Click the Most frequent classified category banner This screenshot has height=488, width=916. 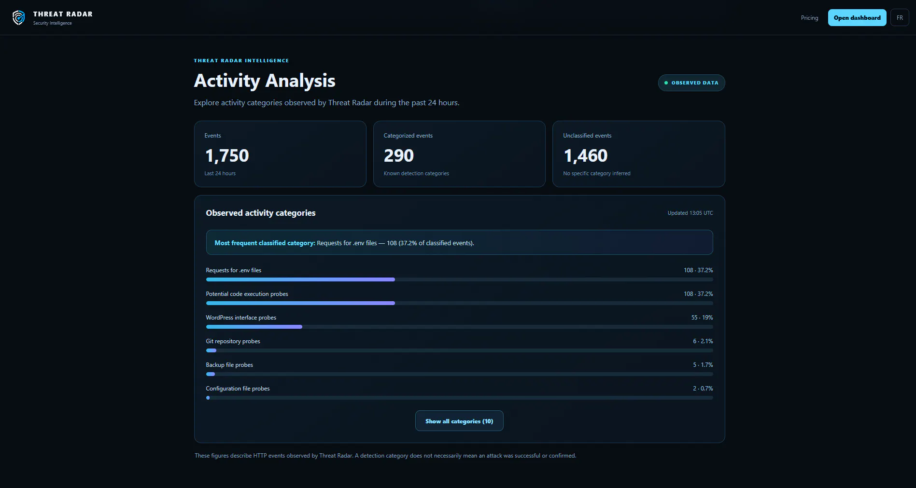[459, 242]
